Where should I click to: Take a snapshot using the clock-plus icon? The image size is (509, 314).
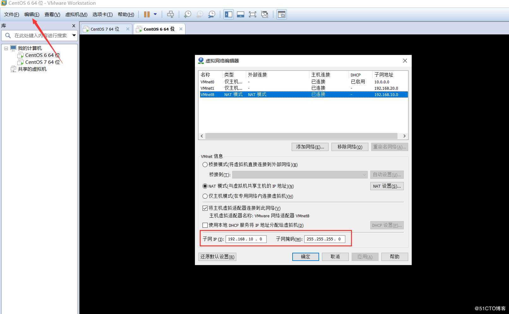[x=187, y=14]
